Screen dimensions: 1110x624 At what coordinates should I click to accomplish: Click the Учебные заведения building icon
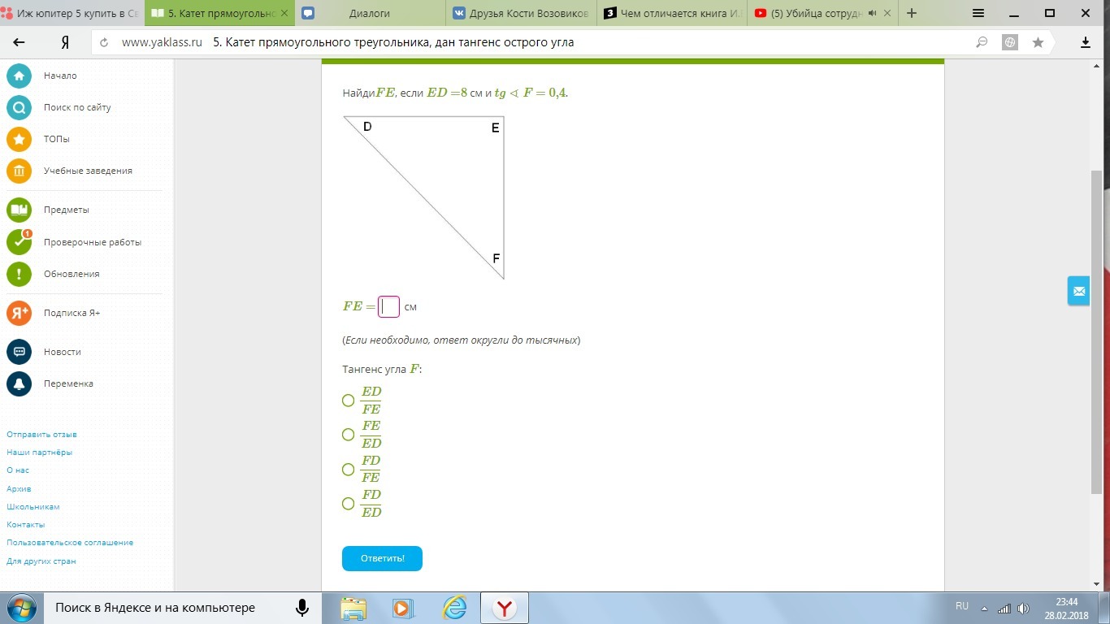19,171
